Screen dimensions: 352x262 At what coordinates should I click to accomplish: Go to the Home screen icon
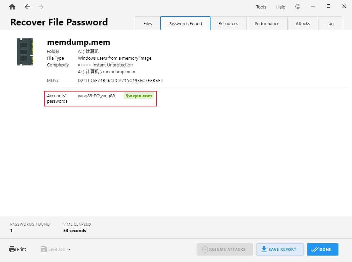pyautogui.click(x=12, y=7)
